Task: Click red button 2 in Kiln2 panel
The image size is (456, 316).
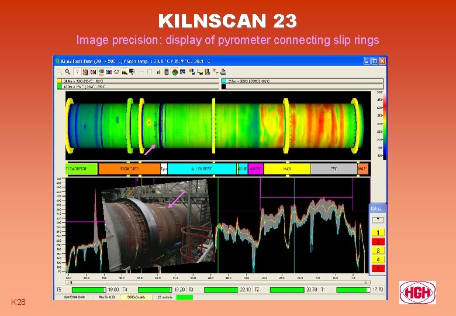Action: pyautogui.click(x=378, y=242)
